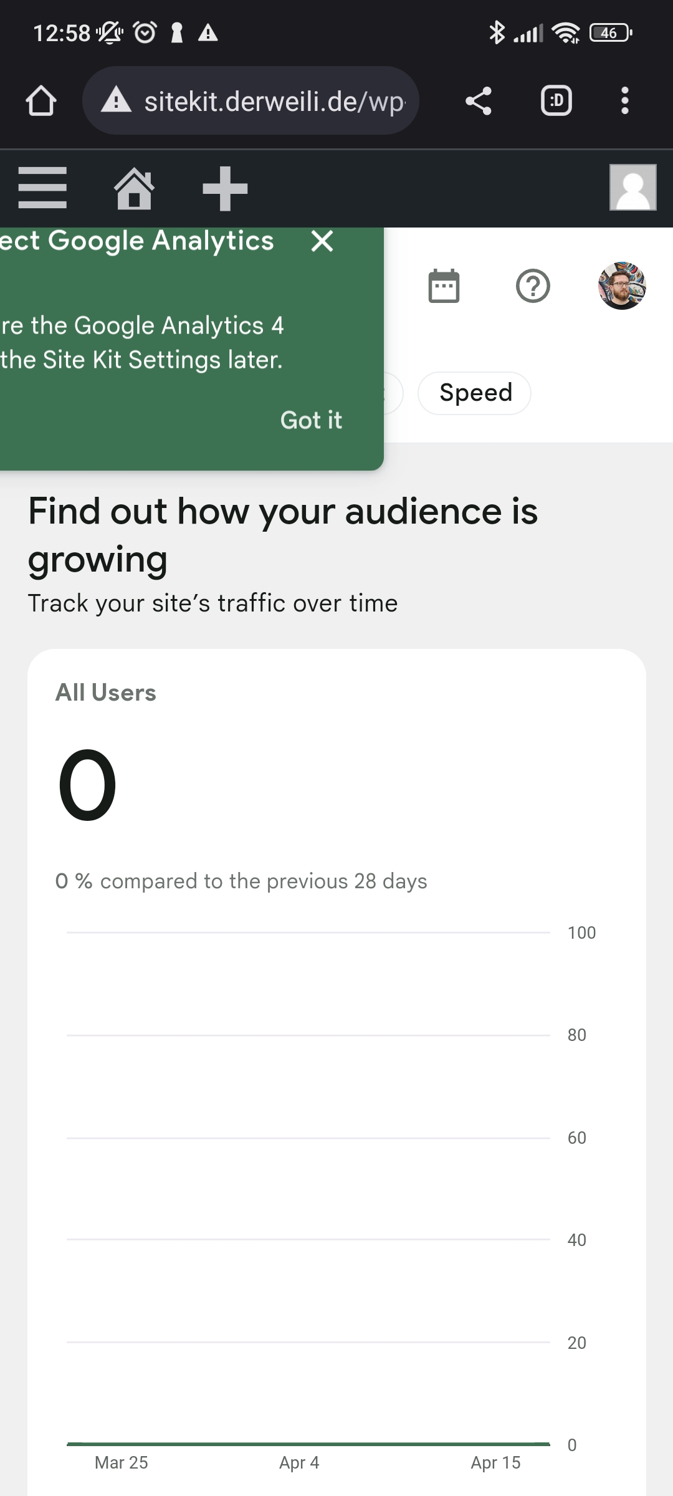Open the Site Kit date range calendar icon
673x1496 pixels.
(443, 285)
